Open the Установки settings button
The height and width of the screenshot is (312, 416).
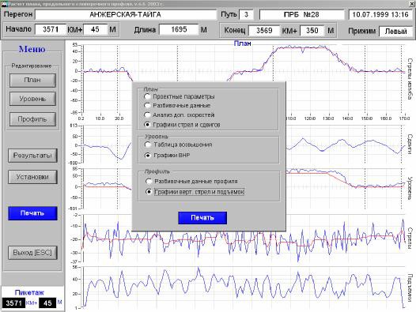(32, 177)
